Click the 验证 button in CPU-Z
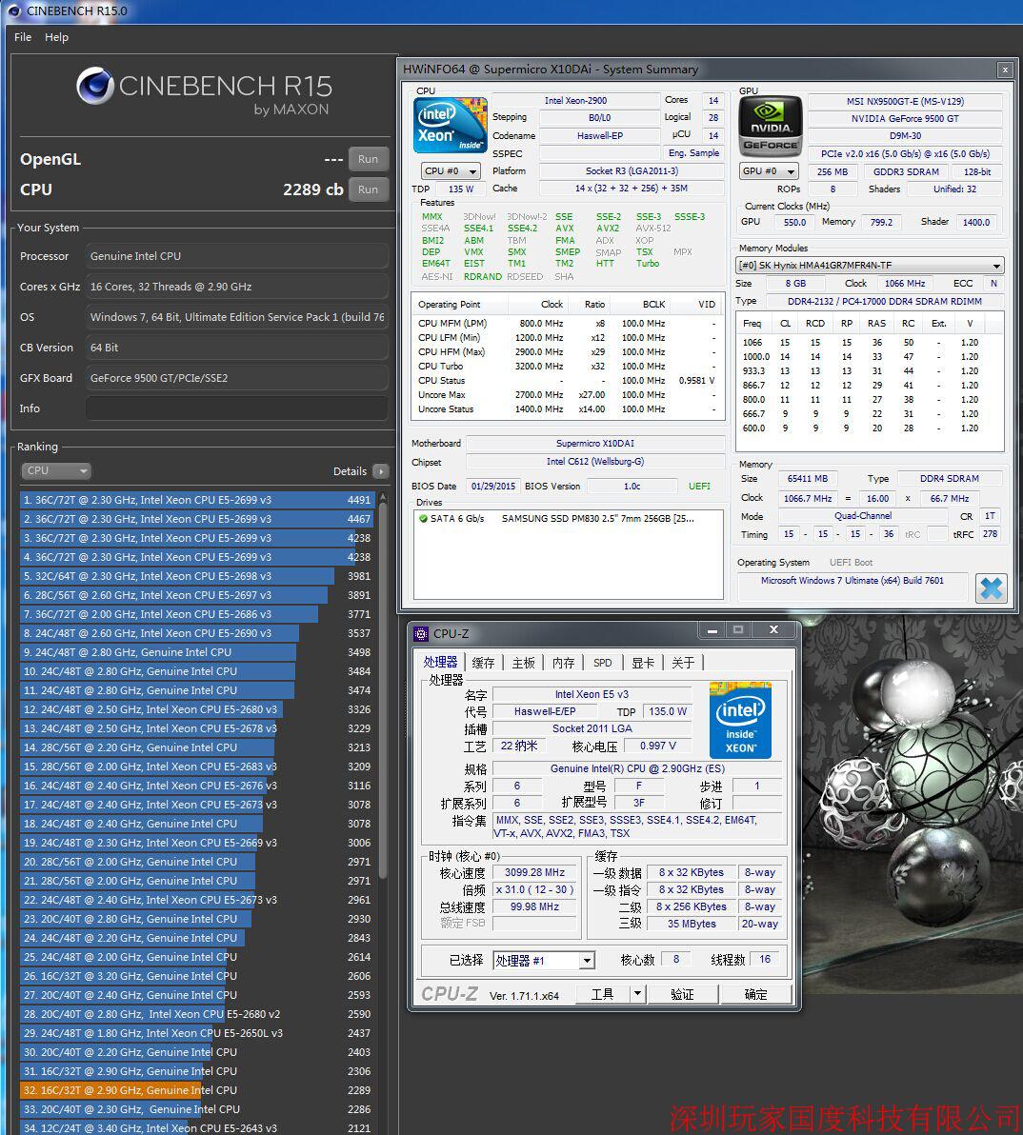 coord(682,994)
